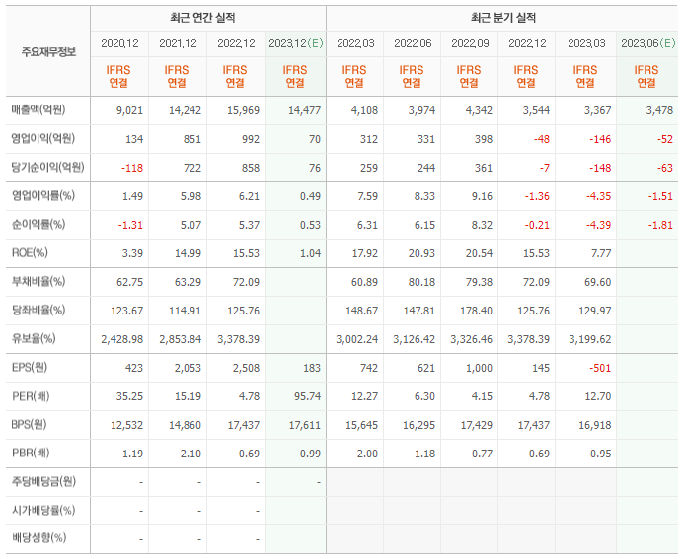The width and height of the screenshot is (684, 559).
Task: Click the 2023.06(E) quarterly column header
Action: (647, 43)
